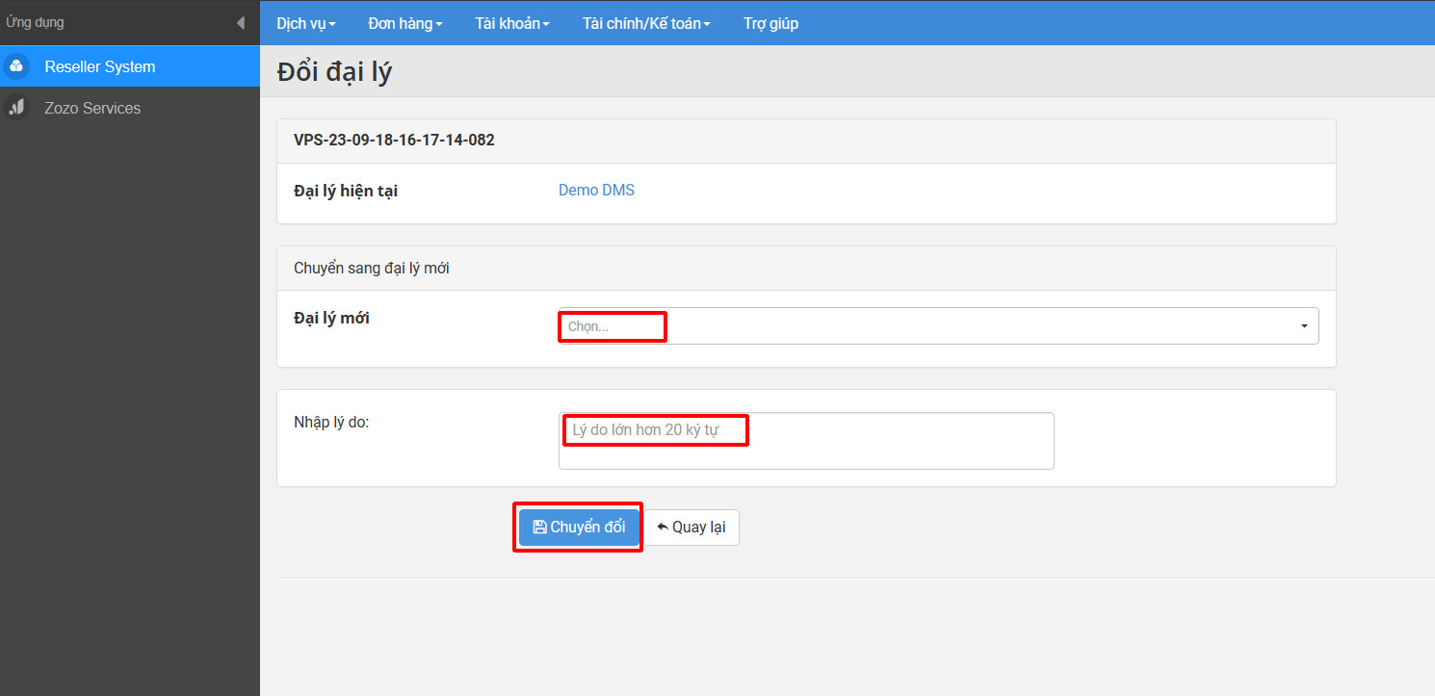This screenshot has width=1435, height=696.
Task: Open the Tài chính/Kế toán menu
Action: [x=646, y=23]
